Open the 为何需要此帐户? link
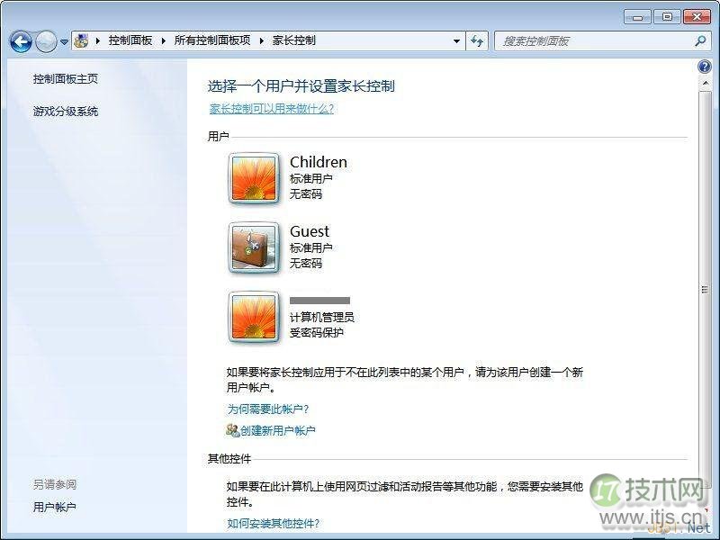Viewport: 720px width, 540px height. tap(268, 410)
